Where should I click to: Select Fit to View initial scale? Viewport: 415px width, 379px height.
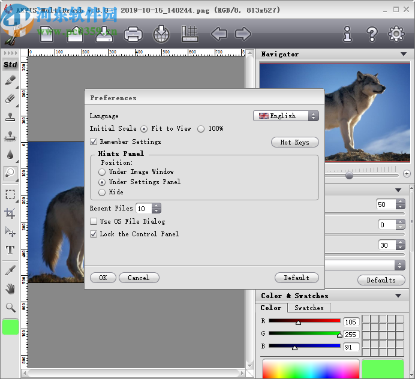click(144, 129)
